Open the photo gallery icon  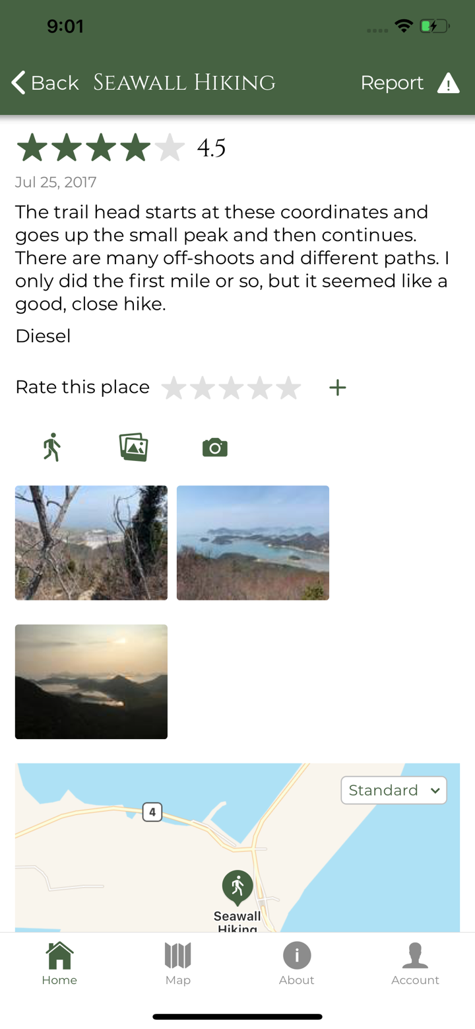pyautogui.click(x=133, y=446)
